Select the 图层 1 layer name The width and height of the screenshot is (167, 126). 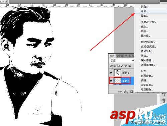point(126,81)
